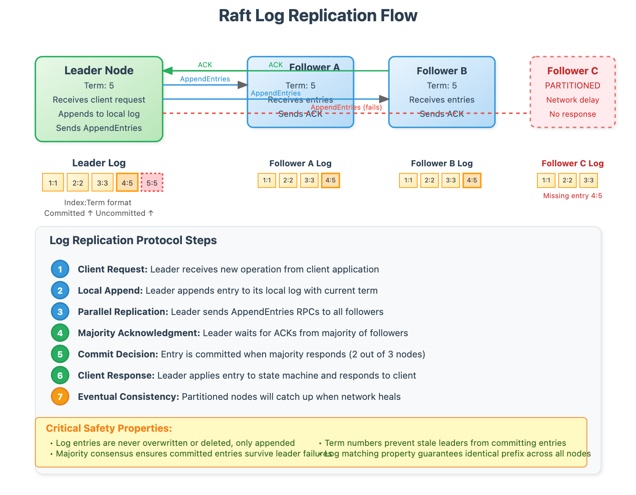
Task: Click the step 4 Majority Acknowledgment circle
Action: 60,333
